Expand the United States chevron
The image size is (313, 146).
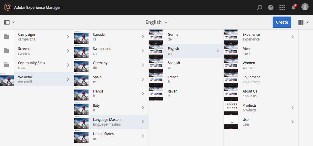point(143,136)
